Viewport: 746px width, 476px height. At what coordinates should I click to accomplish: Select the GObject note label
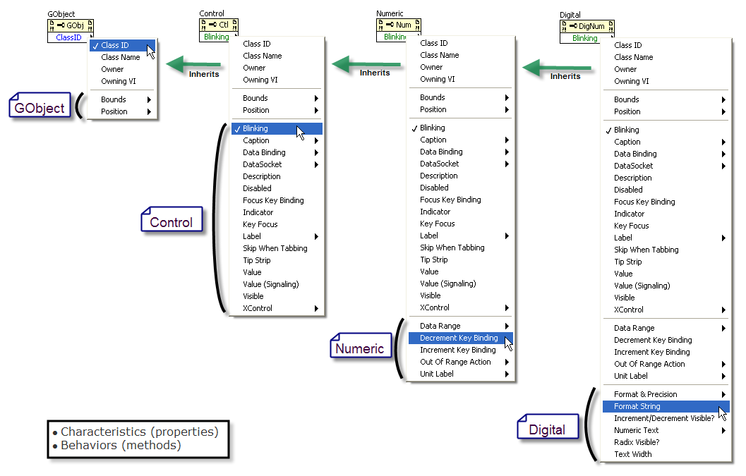coord(40,108)
